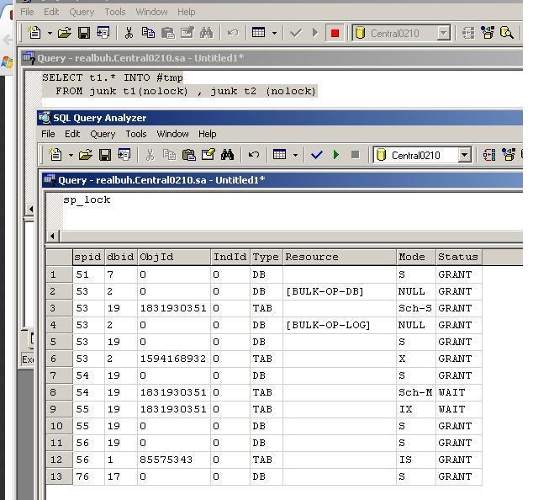Open Help menu in inner window

[207, 134]
